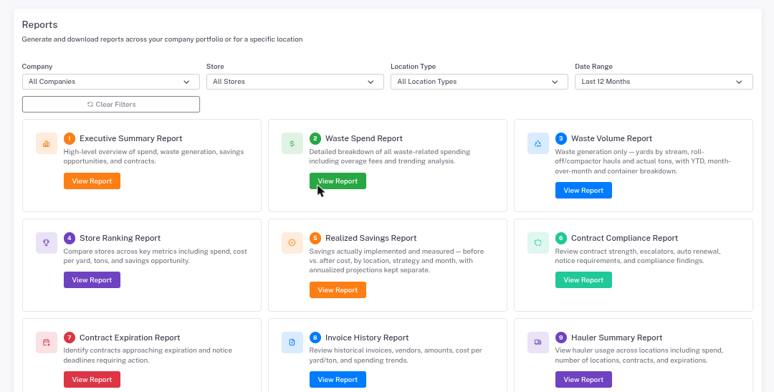Click the Store Ranking Report title
774x392 pixels.
pyautogui.click(x=120, y=238)
